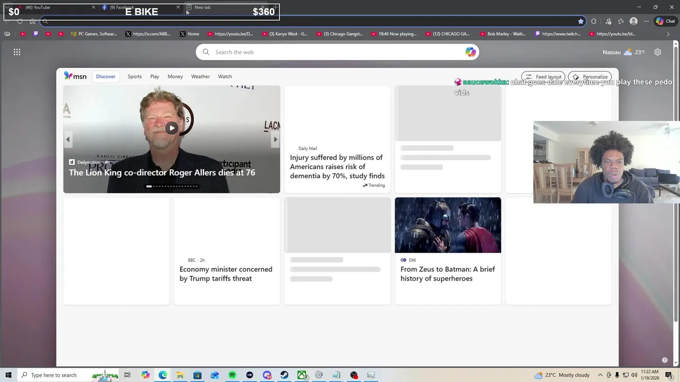Viewport: 680px width, 382px height.
Task: Open Spotify from the taskbar
Action: tap(232, 375)
